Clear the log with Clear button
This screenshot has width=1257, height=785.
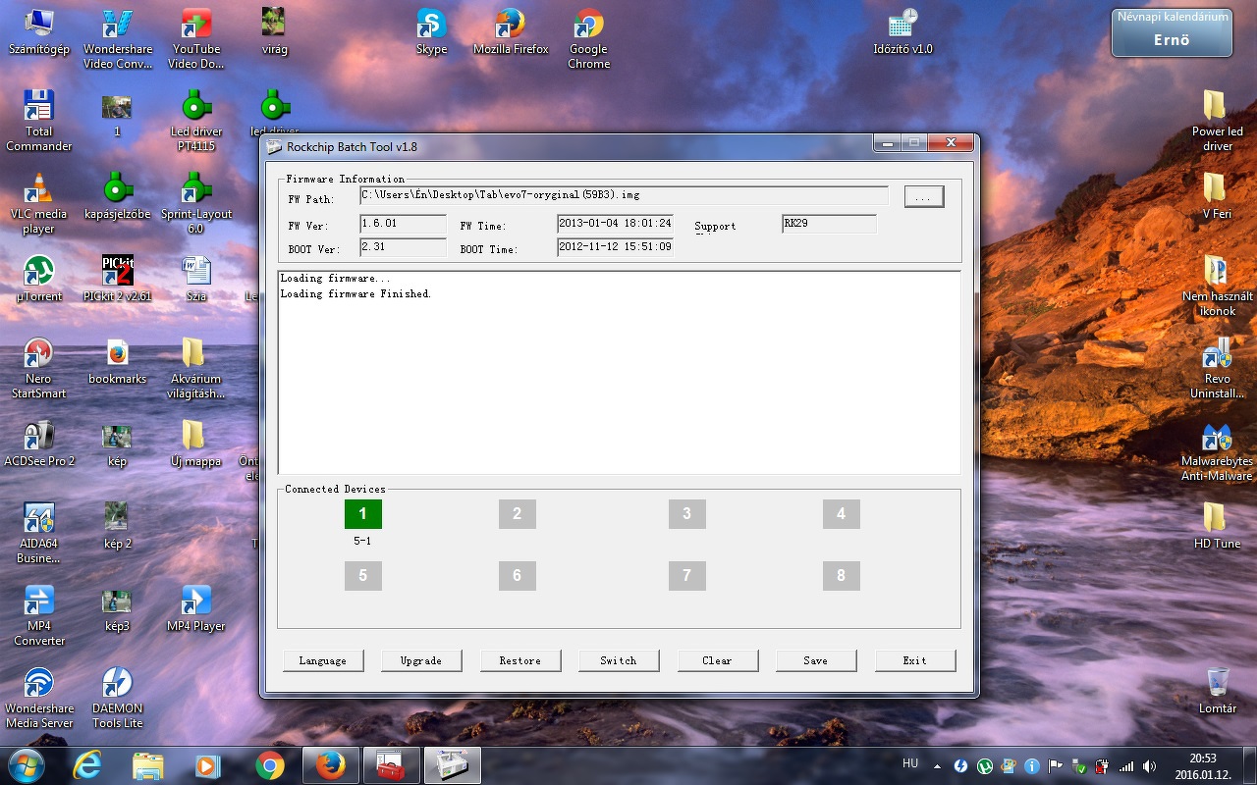(x=718, y=660)
